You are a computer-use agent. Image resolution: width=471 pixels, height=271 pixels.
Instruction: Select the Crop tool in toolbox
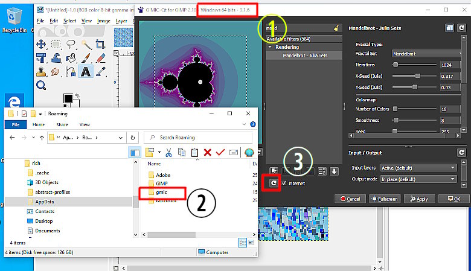pyautogui.click(x=101, y=44)
